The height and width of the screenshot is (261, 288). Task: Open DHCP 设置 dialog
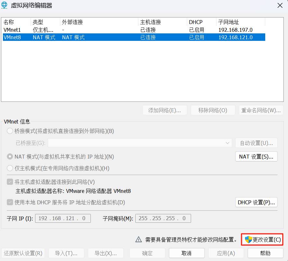tap(256, 202)
